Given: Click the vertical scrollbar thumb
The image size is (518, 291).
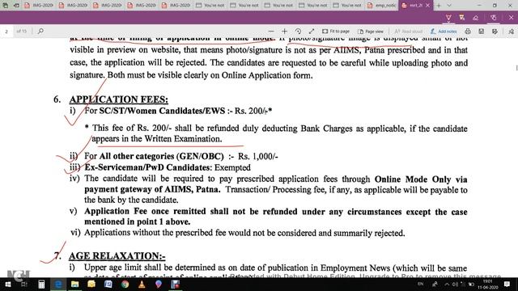Looking at the screenshot, I should [516, 68].
